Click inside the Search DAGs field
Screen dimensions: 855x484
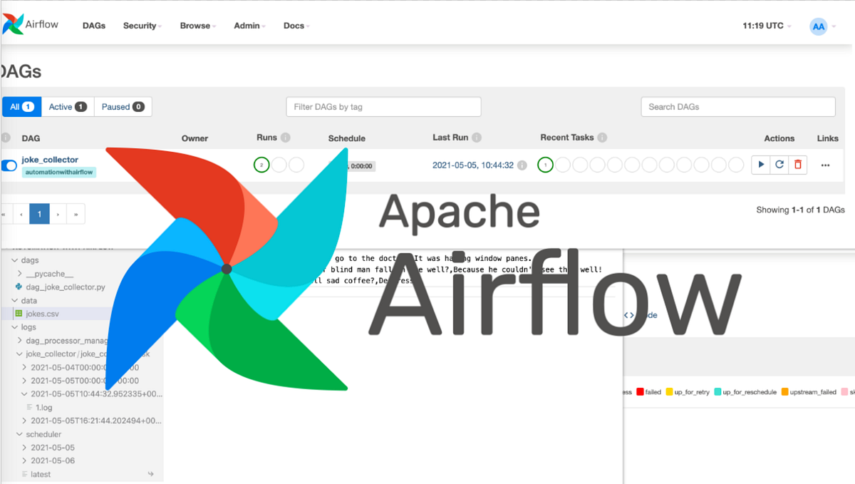pos(737,106)
